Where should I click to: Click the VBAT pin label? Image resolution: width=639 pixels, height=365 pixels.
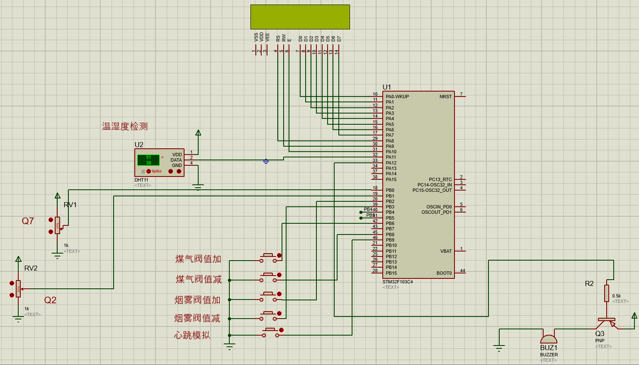[446, 251]
